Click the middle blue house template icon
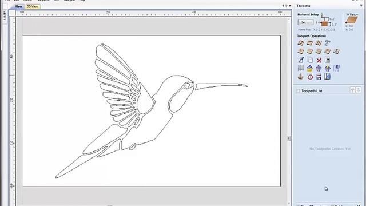The image size is (366, 206). [x=319, y=68]
